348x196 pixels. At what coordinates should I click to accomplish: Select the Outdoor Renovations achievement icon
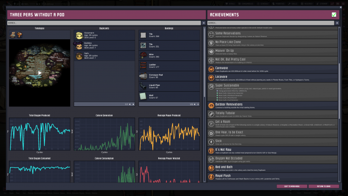click(211, 105)
